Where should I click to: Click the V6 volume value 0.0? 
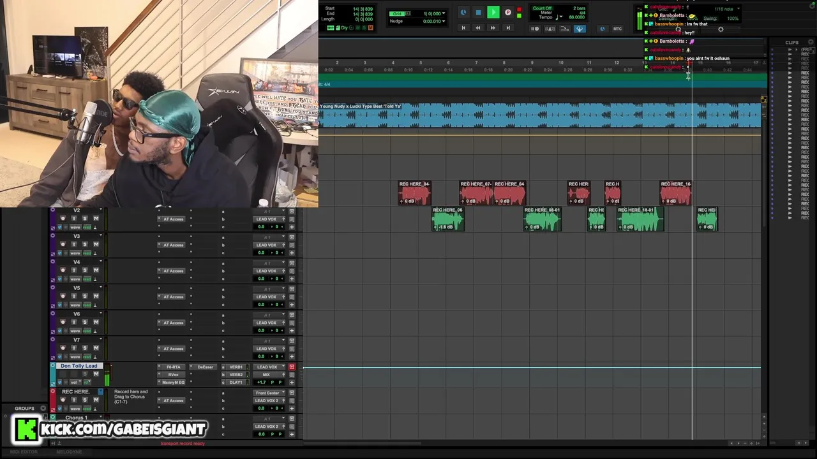tap(261, 330)
